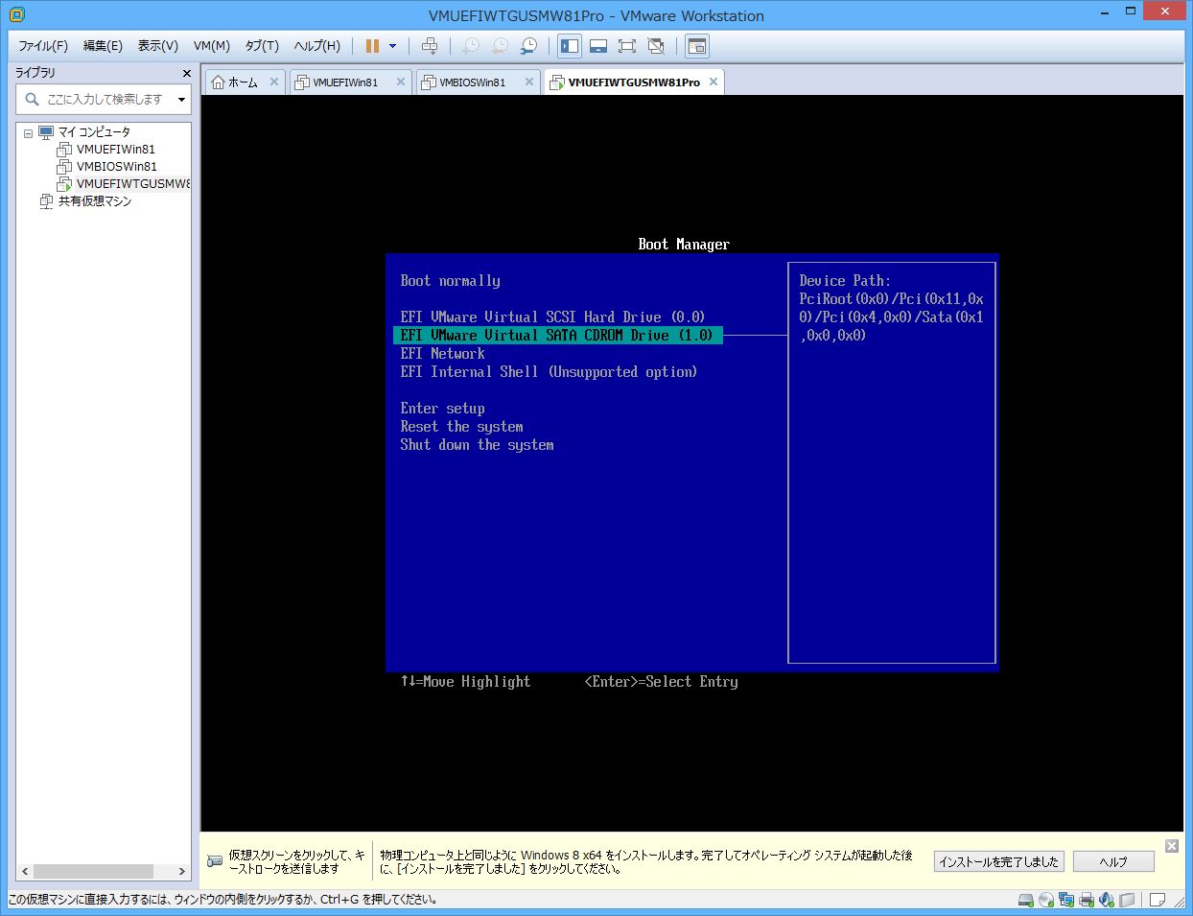Viewport: 1193px width, 916px height.
Task: Collapse the マイ コンピュータ tree node
Action: coord(29,133)
